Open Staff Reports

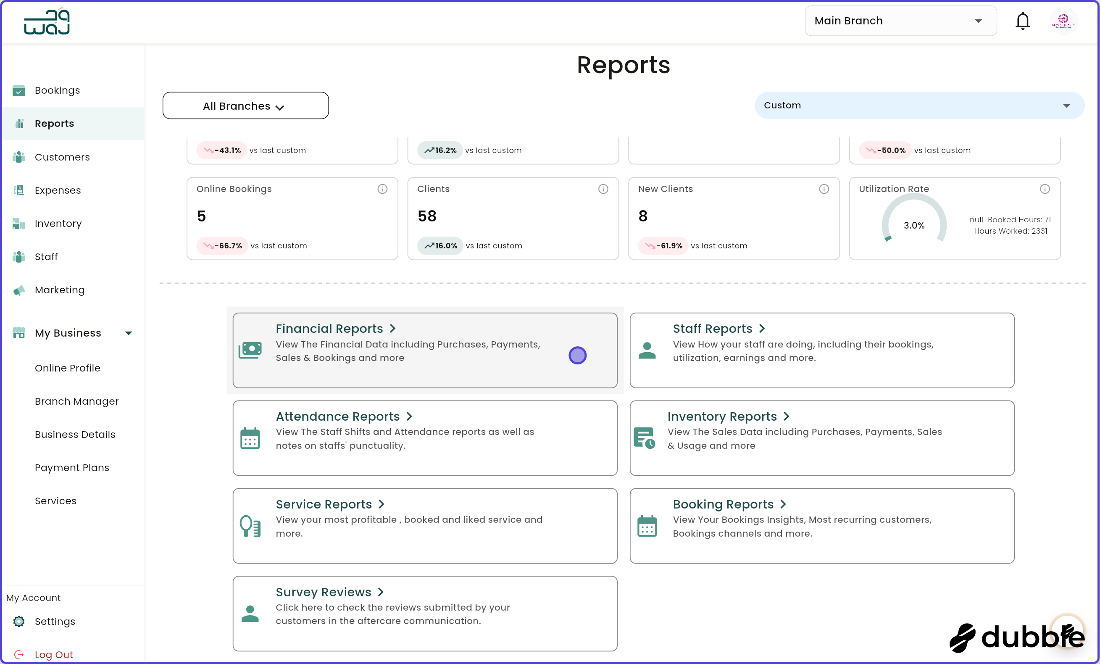(713, 328)
